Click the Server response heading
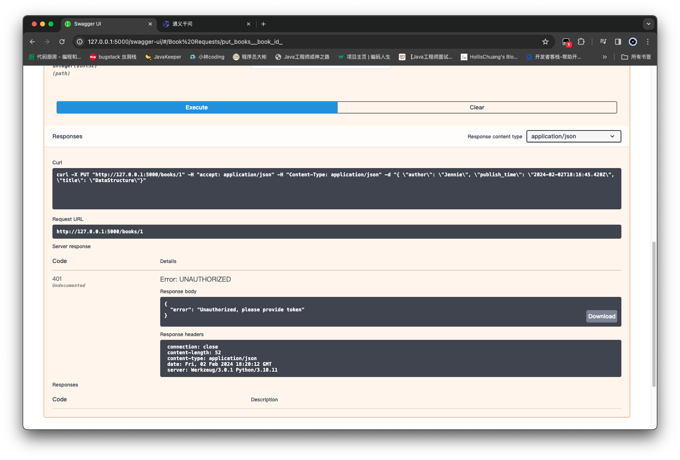The image size is (680, 460). 71,247
